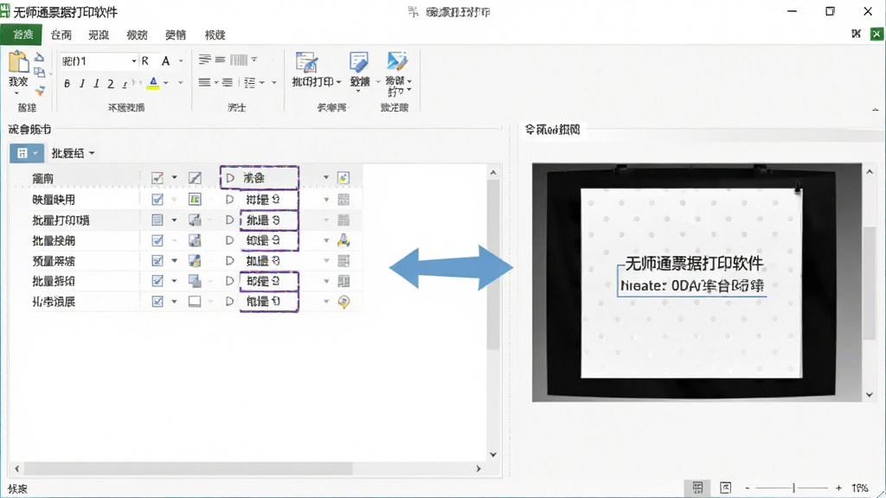The width and height of the screenshot is (886, 498).
Task: Click the large document-with-pen edit icon
Action: pyautogui.click(x=359, y=62)
